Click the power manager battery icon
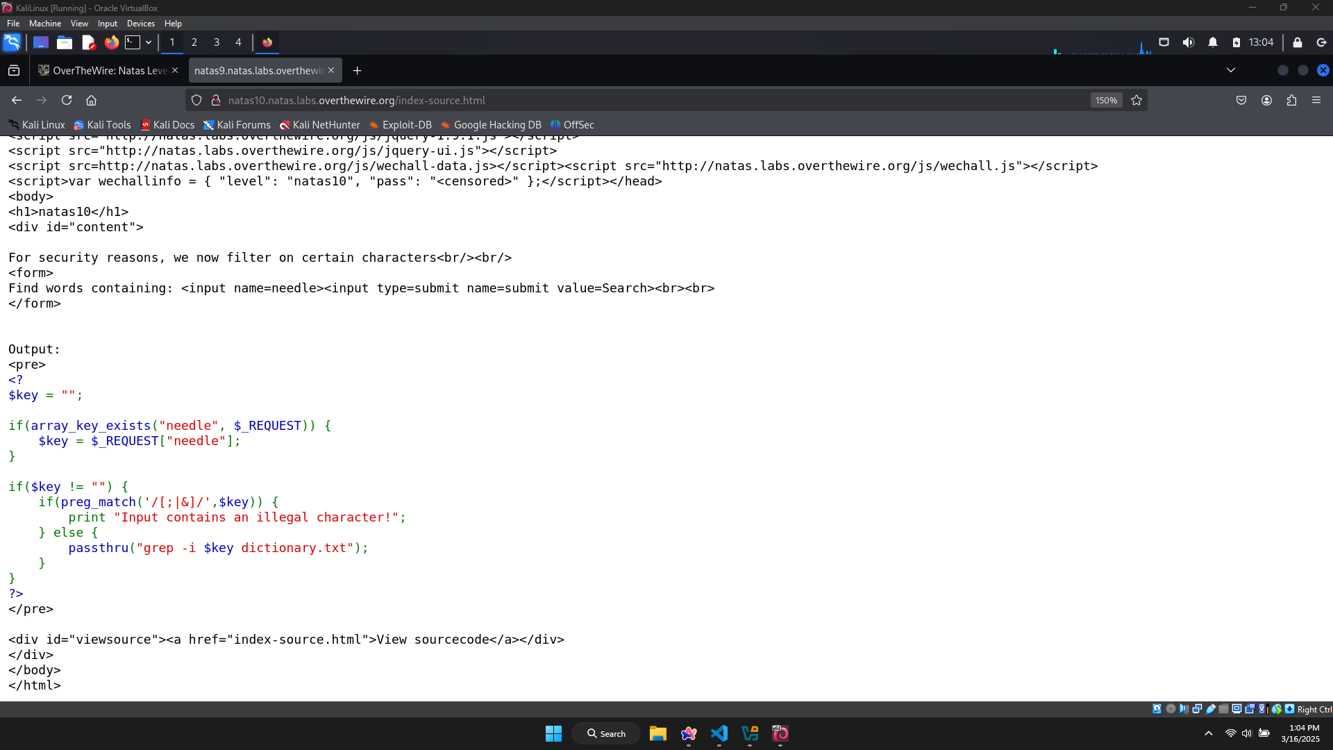Image resolution: width=1333 pixels, height=750 pixels. (1236, 42)
